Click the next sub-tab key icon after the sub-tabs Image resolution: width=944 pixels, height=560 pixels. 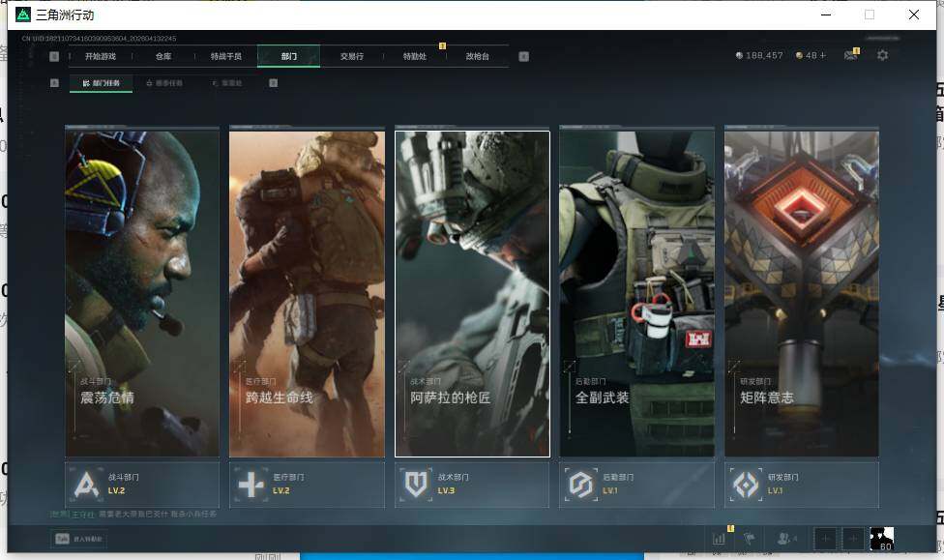click(274, 83)
